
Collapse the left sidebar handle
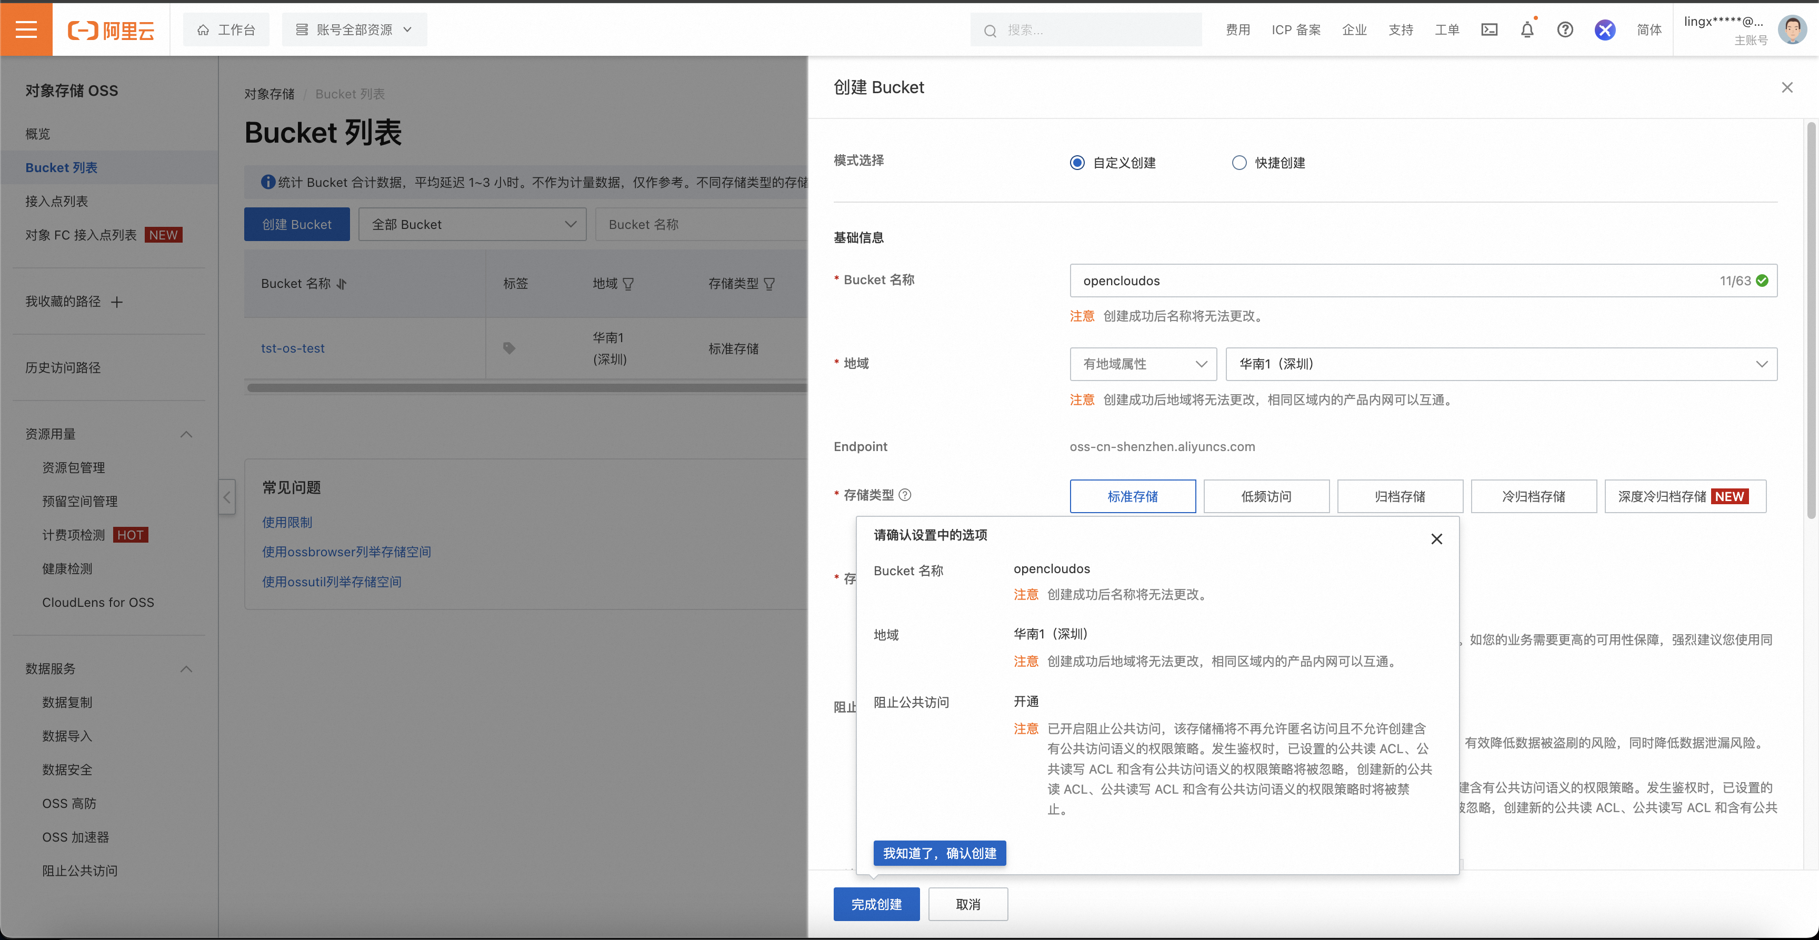pos(227,497)
